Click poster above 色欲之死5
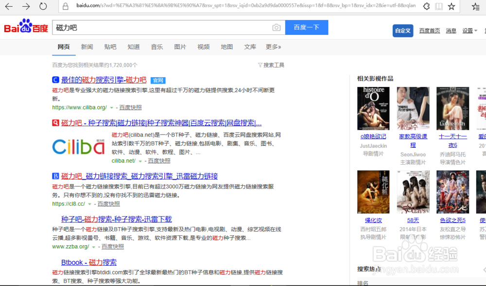 [x=453, y=192]
